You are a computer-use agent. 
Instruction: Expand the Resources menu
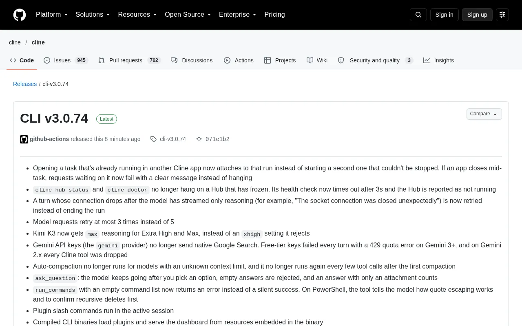point(137,15)
